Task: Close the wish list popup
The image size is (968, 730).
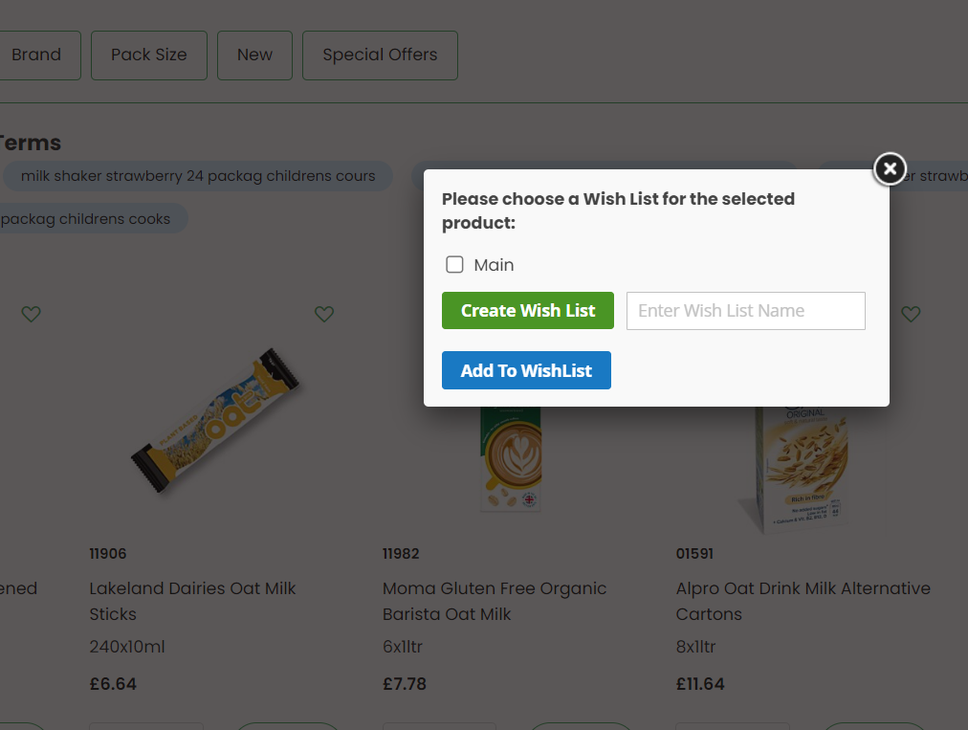Action: (890, 169)
